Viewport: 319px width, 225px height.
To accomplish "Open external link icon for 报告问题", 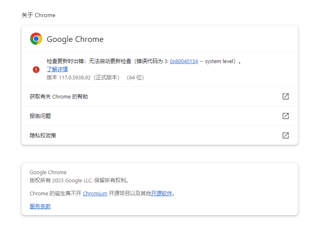I will pyautogui.click(x=286, y=116).
